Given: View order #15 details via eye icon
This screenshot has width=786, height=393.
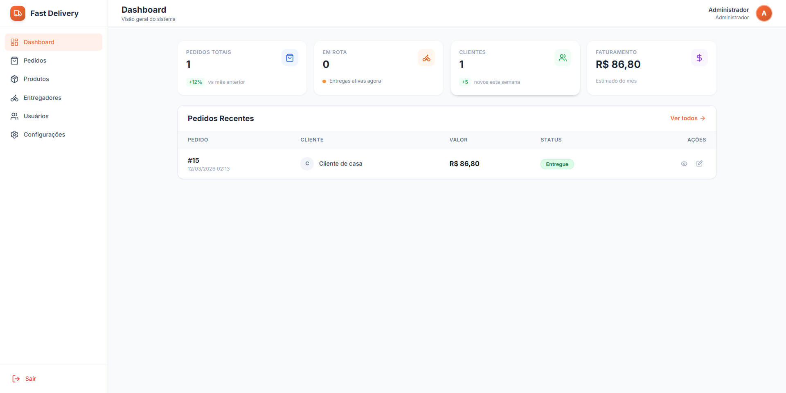Looking at the screenshot, I should [x=684, y=164].
